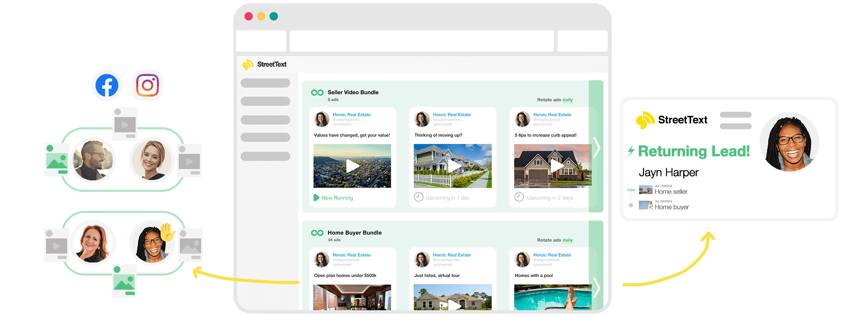Open Heroic Real Estate link on moving up ad
Viewport: 845px width, 317px height.
click(452, 115)
